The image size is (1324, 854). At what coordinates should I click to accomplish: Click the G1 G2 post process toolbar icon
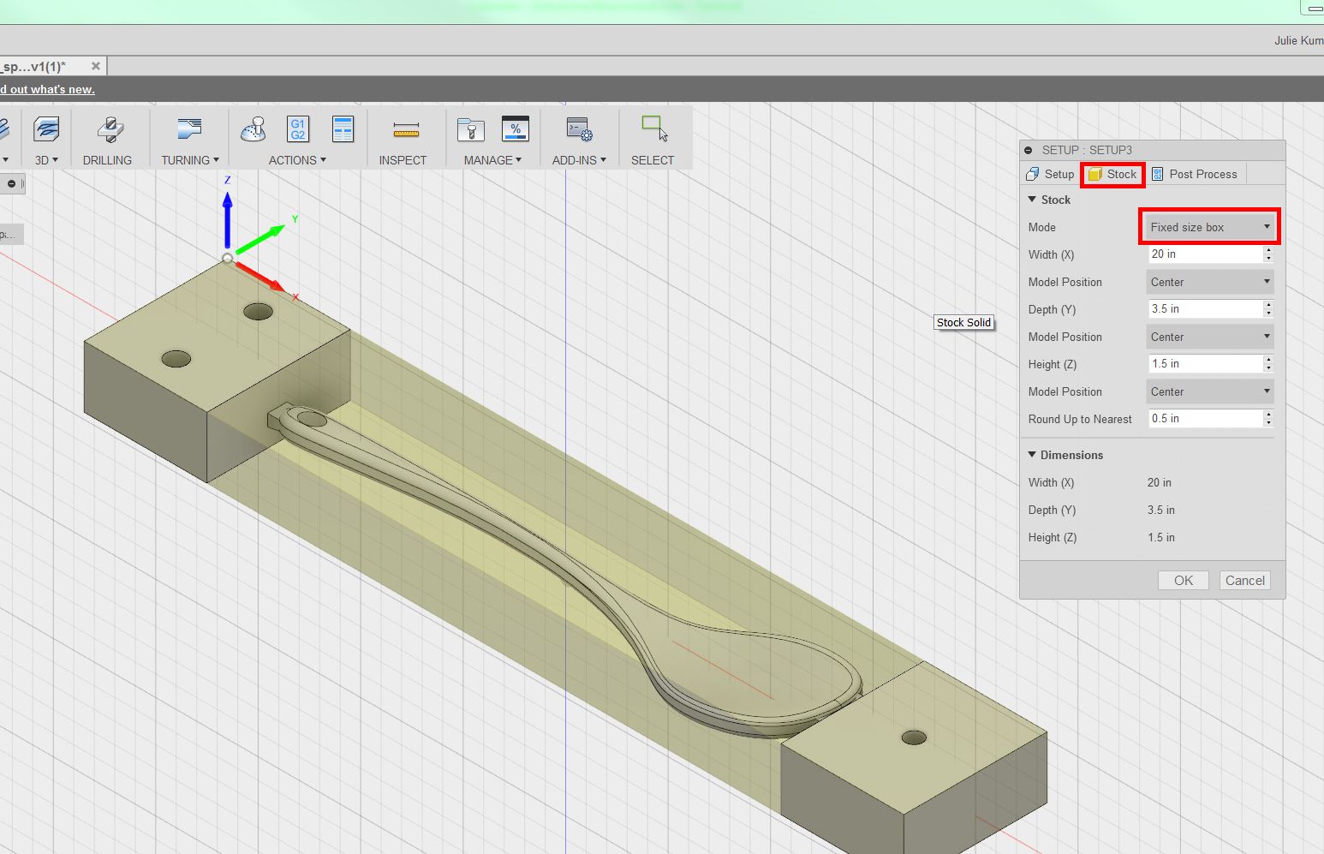coord(297,129)
